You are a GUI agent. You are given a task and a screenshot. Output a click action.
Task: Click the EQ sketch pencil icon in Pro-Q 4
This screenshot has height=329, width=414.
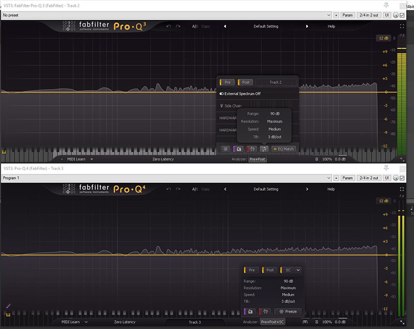tap(8, 306)
